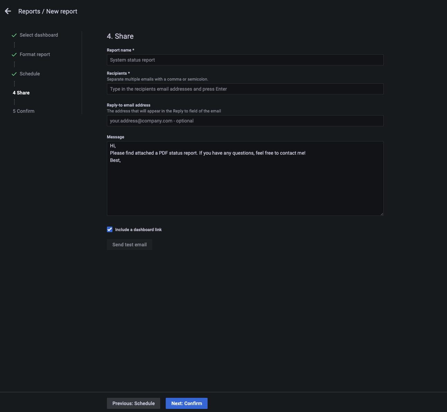Open the Reports breadcrumb link
This screenshot has width=447, height=412.
click(29, 12)
